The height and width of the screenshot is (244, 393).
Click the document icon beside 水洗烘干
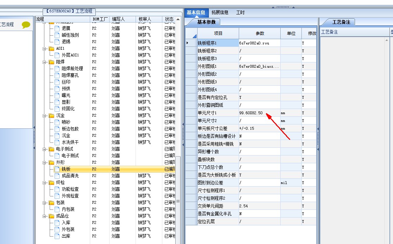57,142
